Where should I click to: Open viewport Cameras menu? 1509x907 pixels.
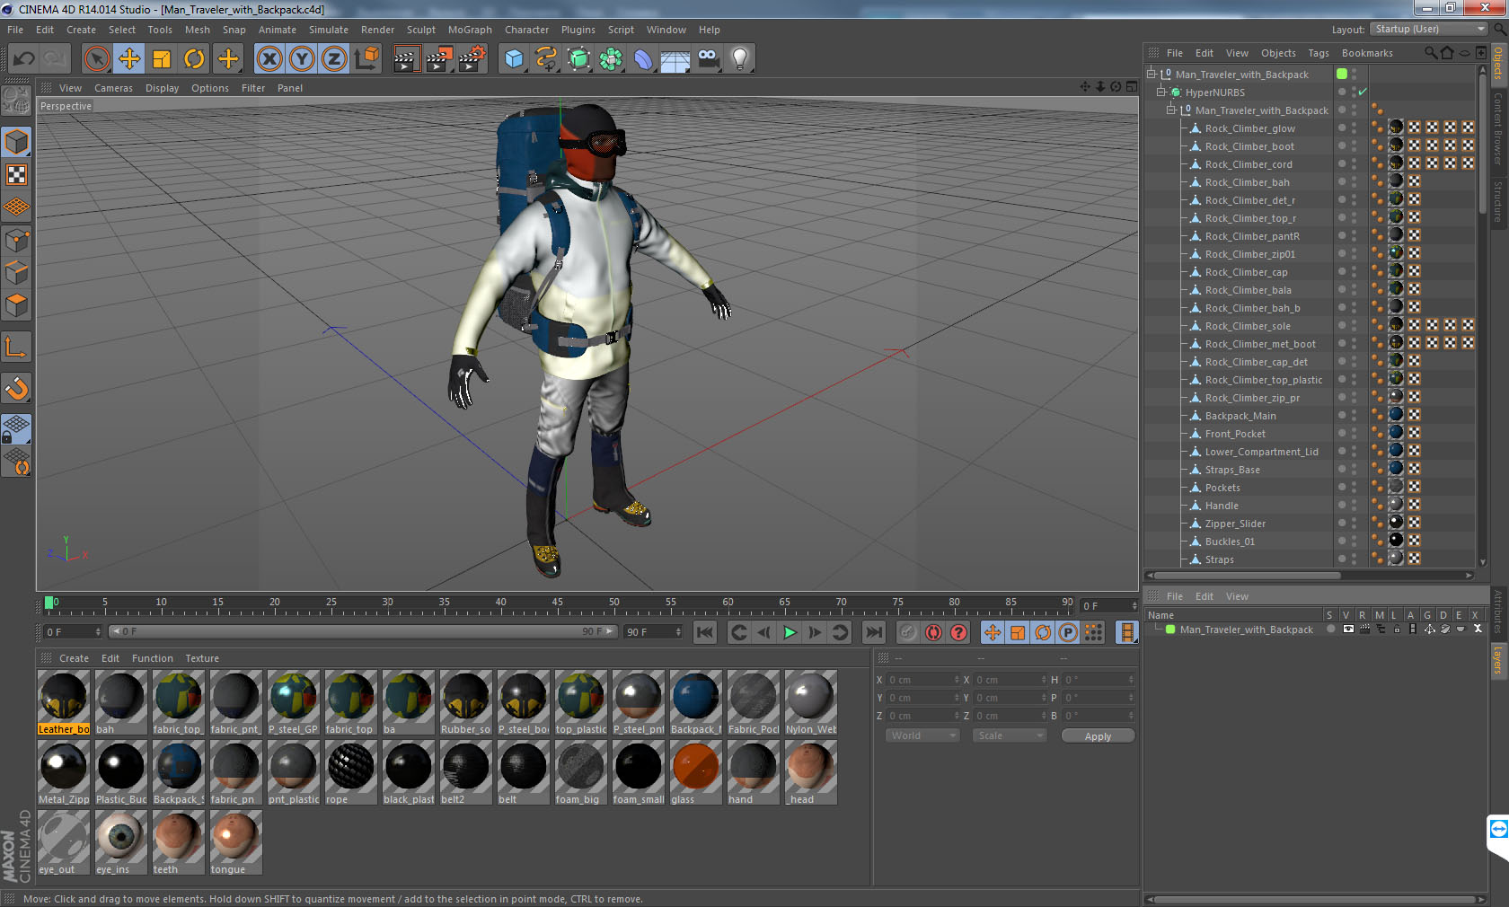click(x=113, y=88)
